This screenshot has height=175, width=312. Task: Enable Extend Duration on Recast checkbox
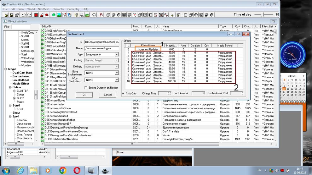point(86,88)
